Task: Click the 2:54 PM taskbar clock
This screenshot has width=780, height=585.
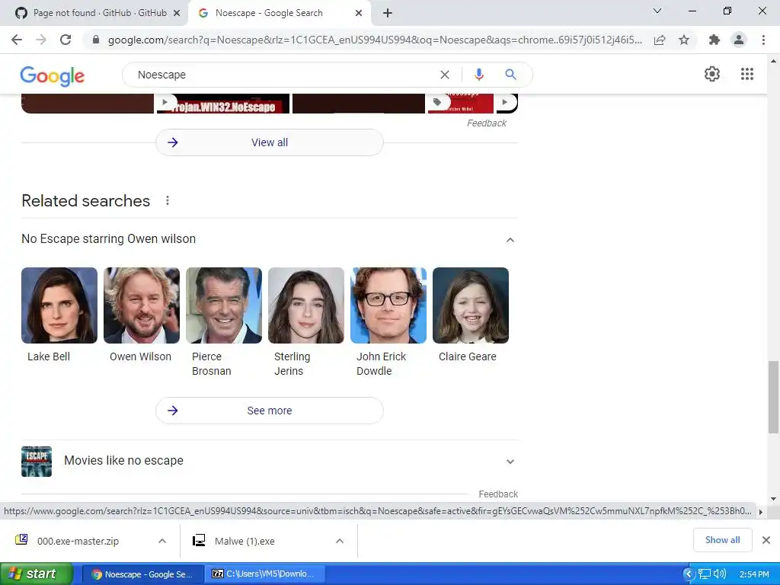Action: [x=754, y=574]
